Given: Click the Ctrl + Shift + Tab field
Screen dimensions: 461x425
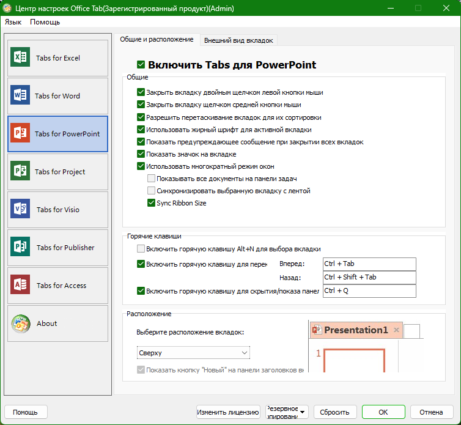Looking at the screenshot, I should [369, 278].
